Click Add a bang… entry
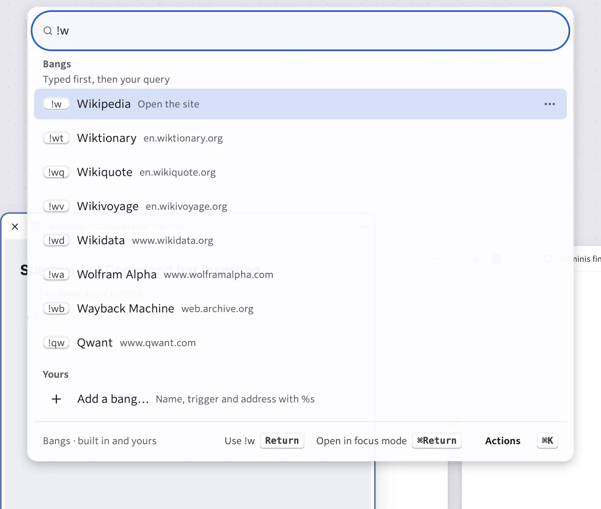This screenshot has height=509, width=601. pos(300,399)
